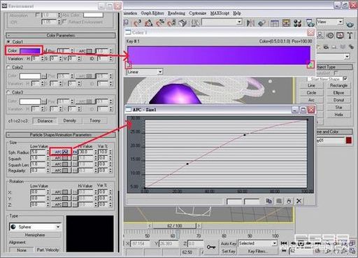Image resolution: width=358 pixels, height=258 pixels.
Task: Select the Color2 radio button
Action: (x=9, y=67)
